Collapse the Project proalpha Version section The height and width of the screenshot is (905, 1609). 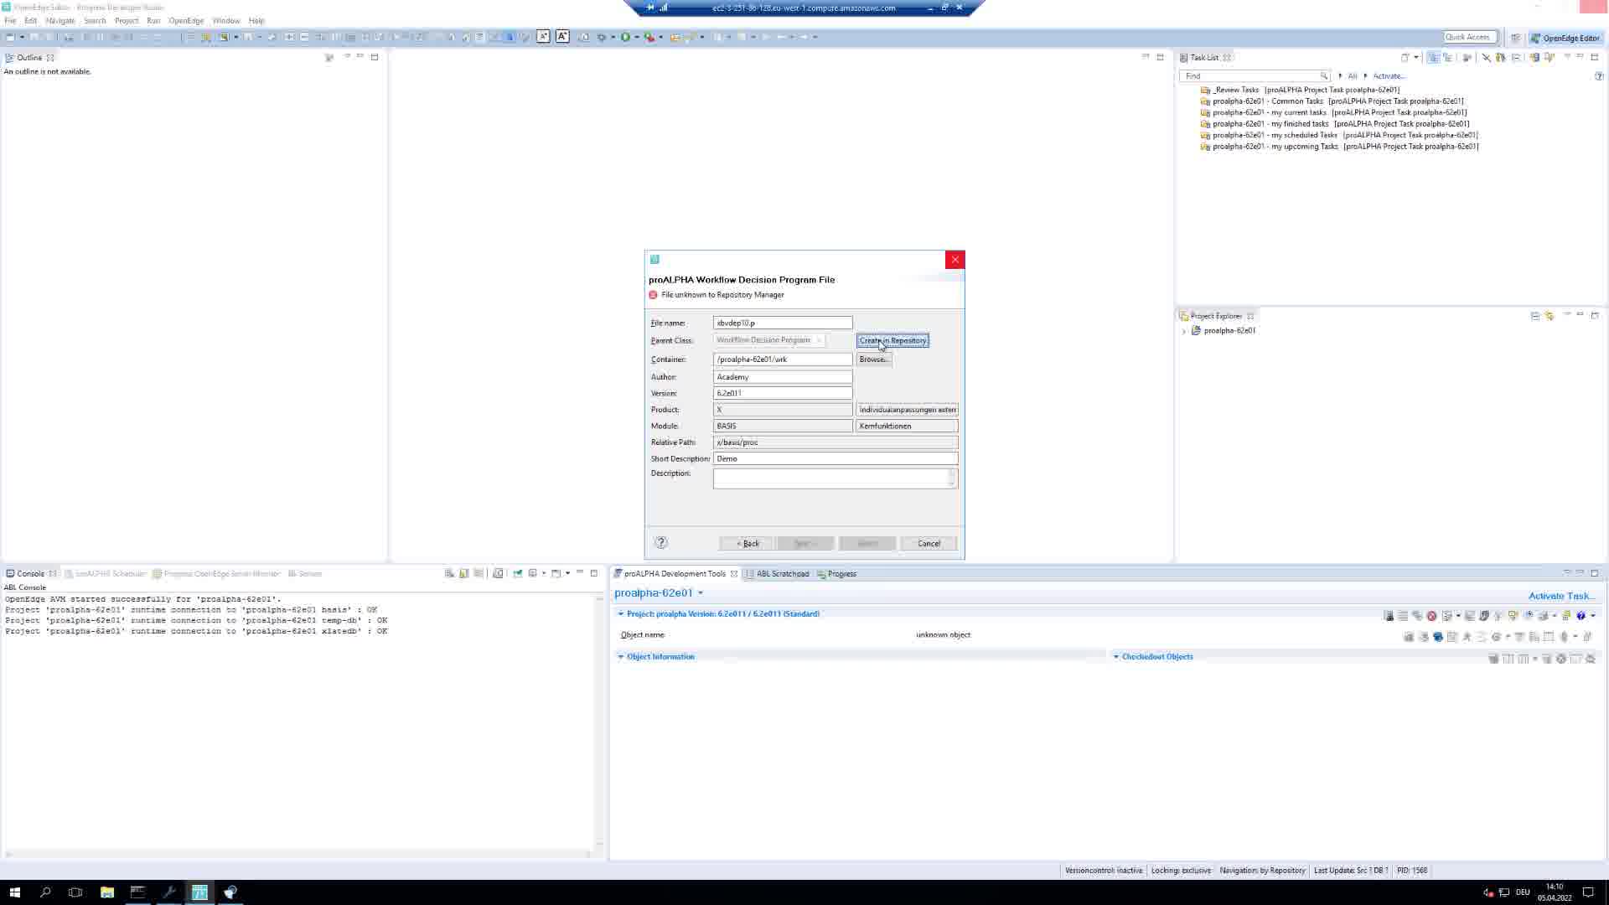click(621, 614)
